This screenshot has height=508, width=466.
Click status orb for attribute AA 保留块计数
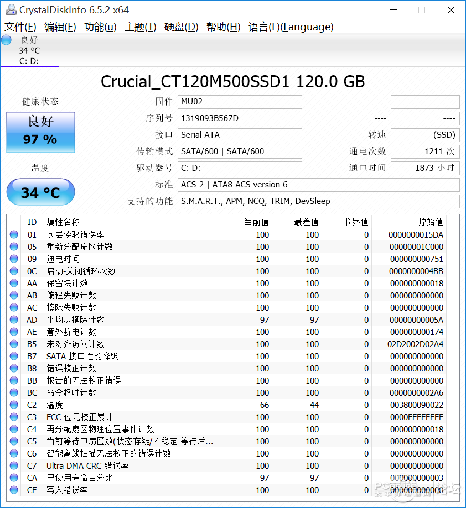coord(14,283)
